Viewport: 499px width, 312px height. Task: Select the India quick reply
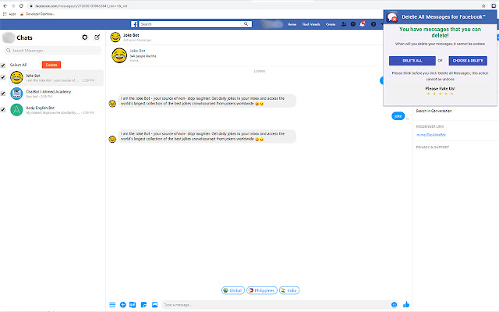(289, 290)
